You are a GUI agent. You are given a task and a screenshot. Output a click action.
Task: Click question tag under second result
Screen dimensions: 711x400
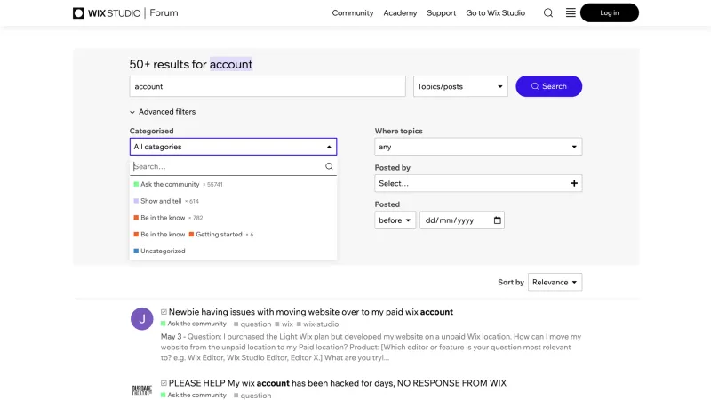pyautogui.click(x=252, y=396)
